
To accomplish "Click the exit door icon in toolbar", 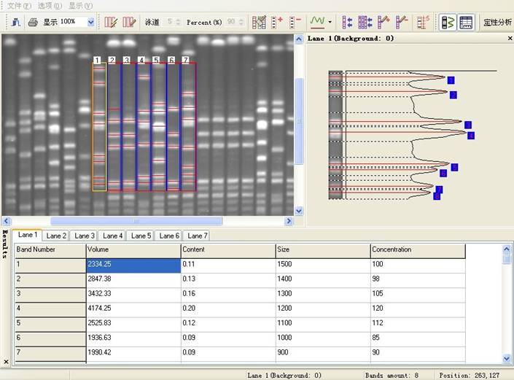I will [16, 23].
